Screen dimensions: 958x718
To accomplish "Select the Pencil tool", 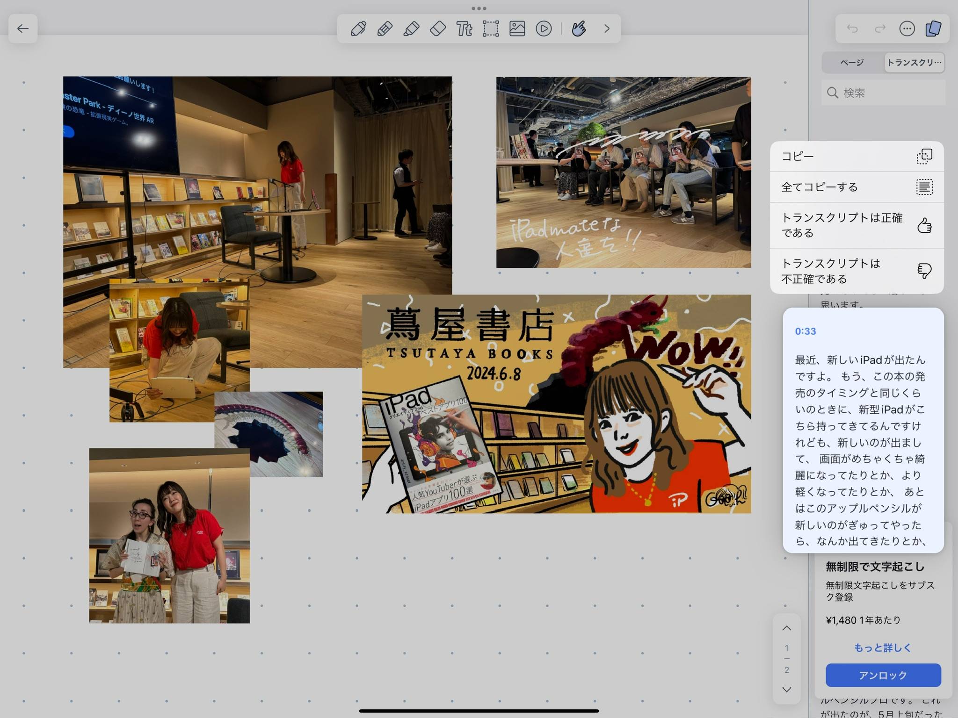I will (x=385, y=29).
